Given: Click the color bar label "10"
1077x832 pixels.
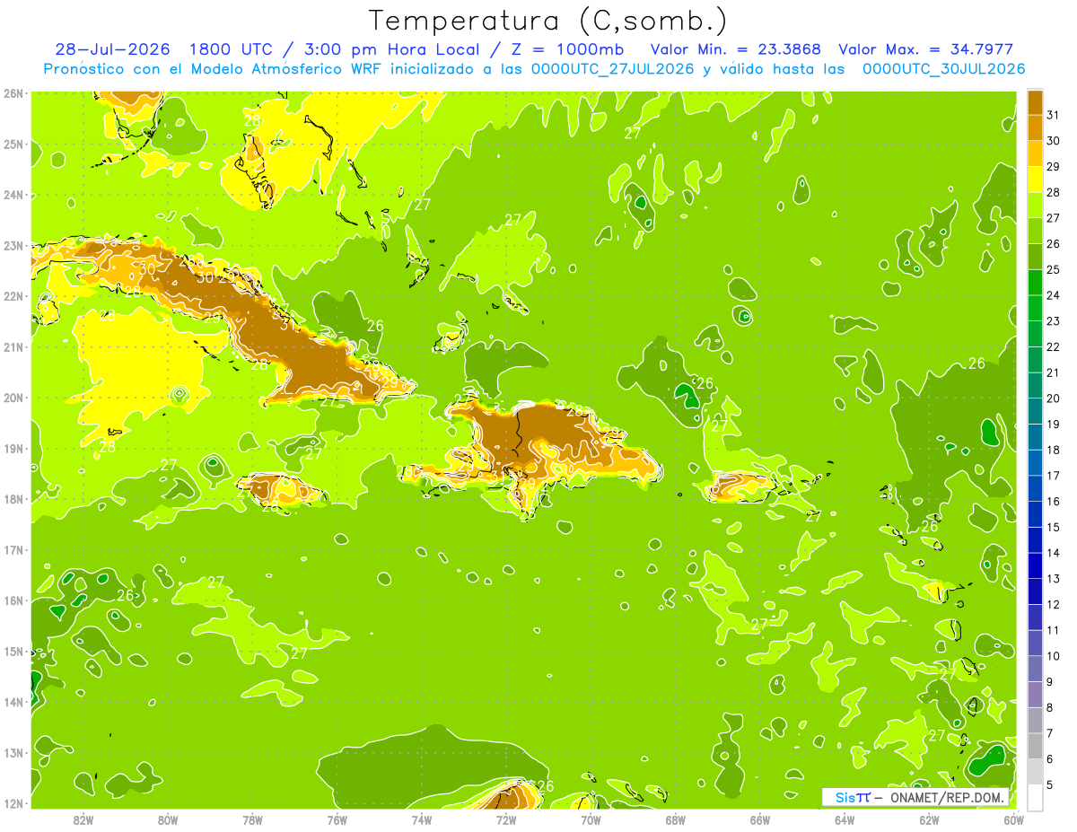Looking at the screenshot, I should coord(1054,656).
